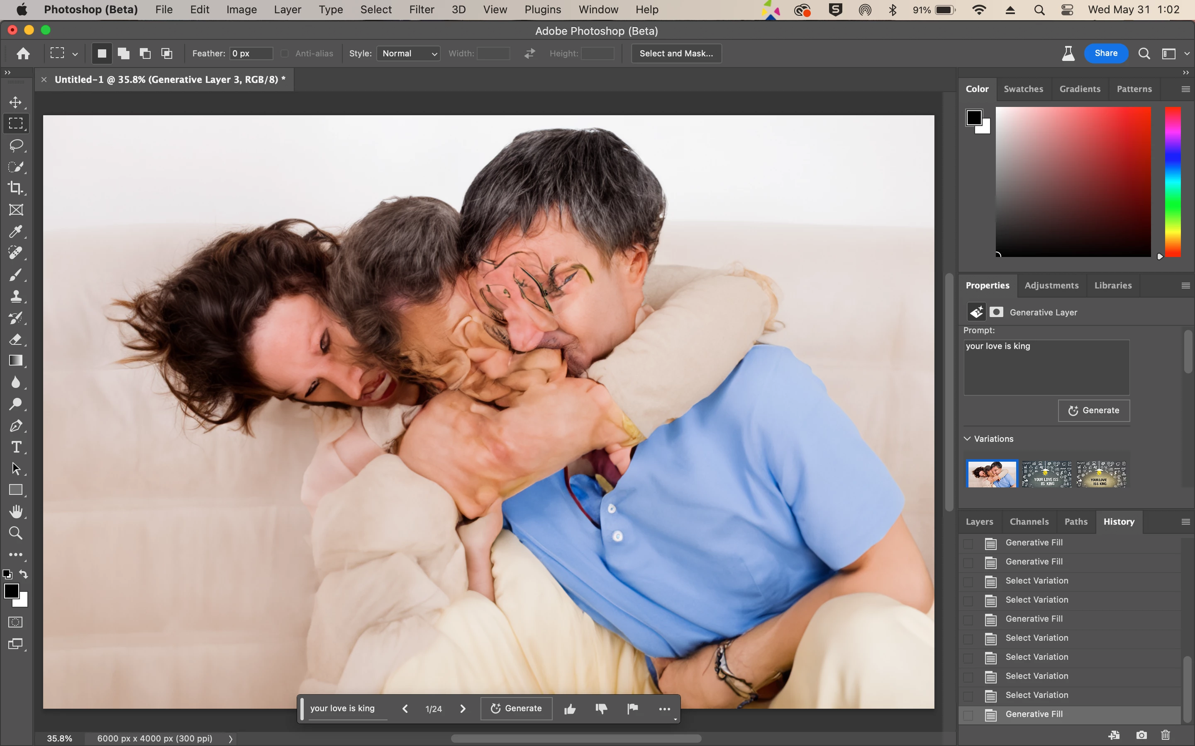Toggle Quick Mask mode icon

pyautogui.click(x=16, y=622)
